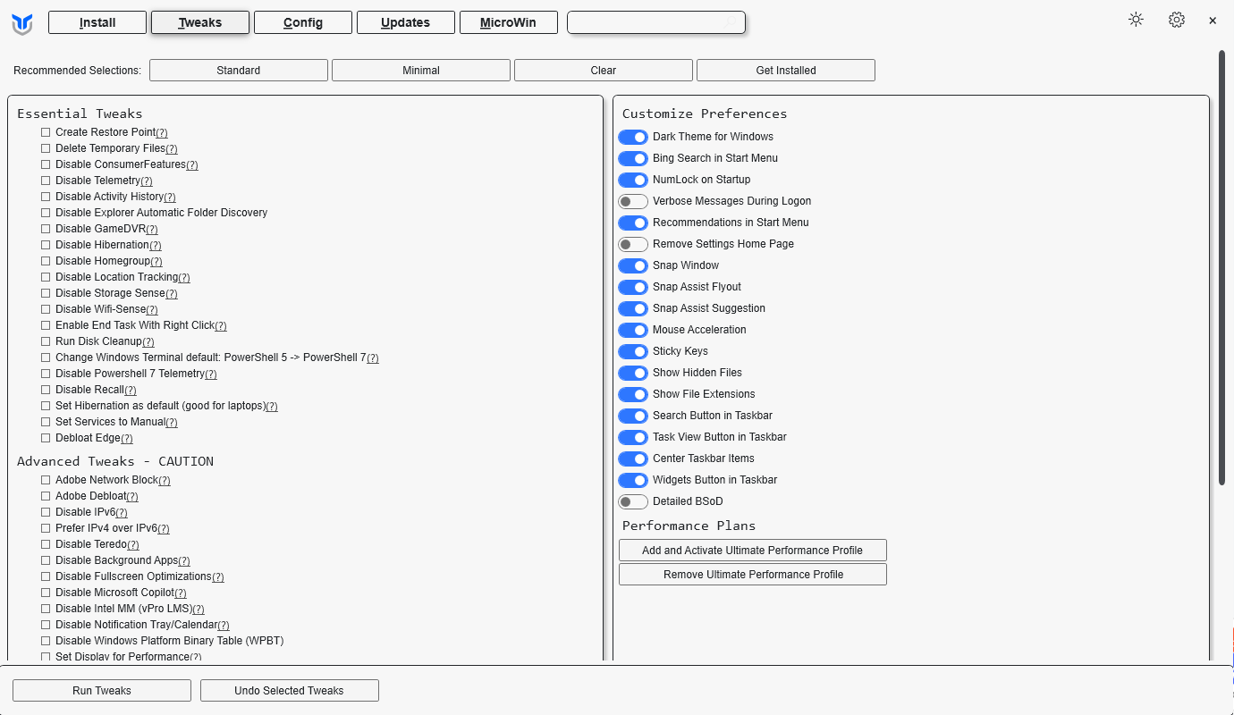Screen dimensions: 1234x715
Task: Toggle Widgets Button in Taskbar
Action: [x=633, y=480]
